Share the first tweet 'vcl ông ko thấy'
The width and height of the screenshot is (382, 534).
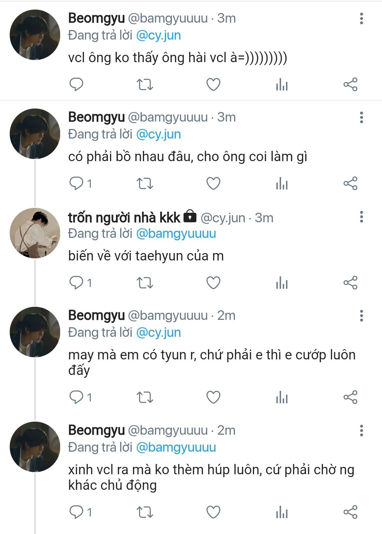point(350,84)
